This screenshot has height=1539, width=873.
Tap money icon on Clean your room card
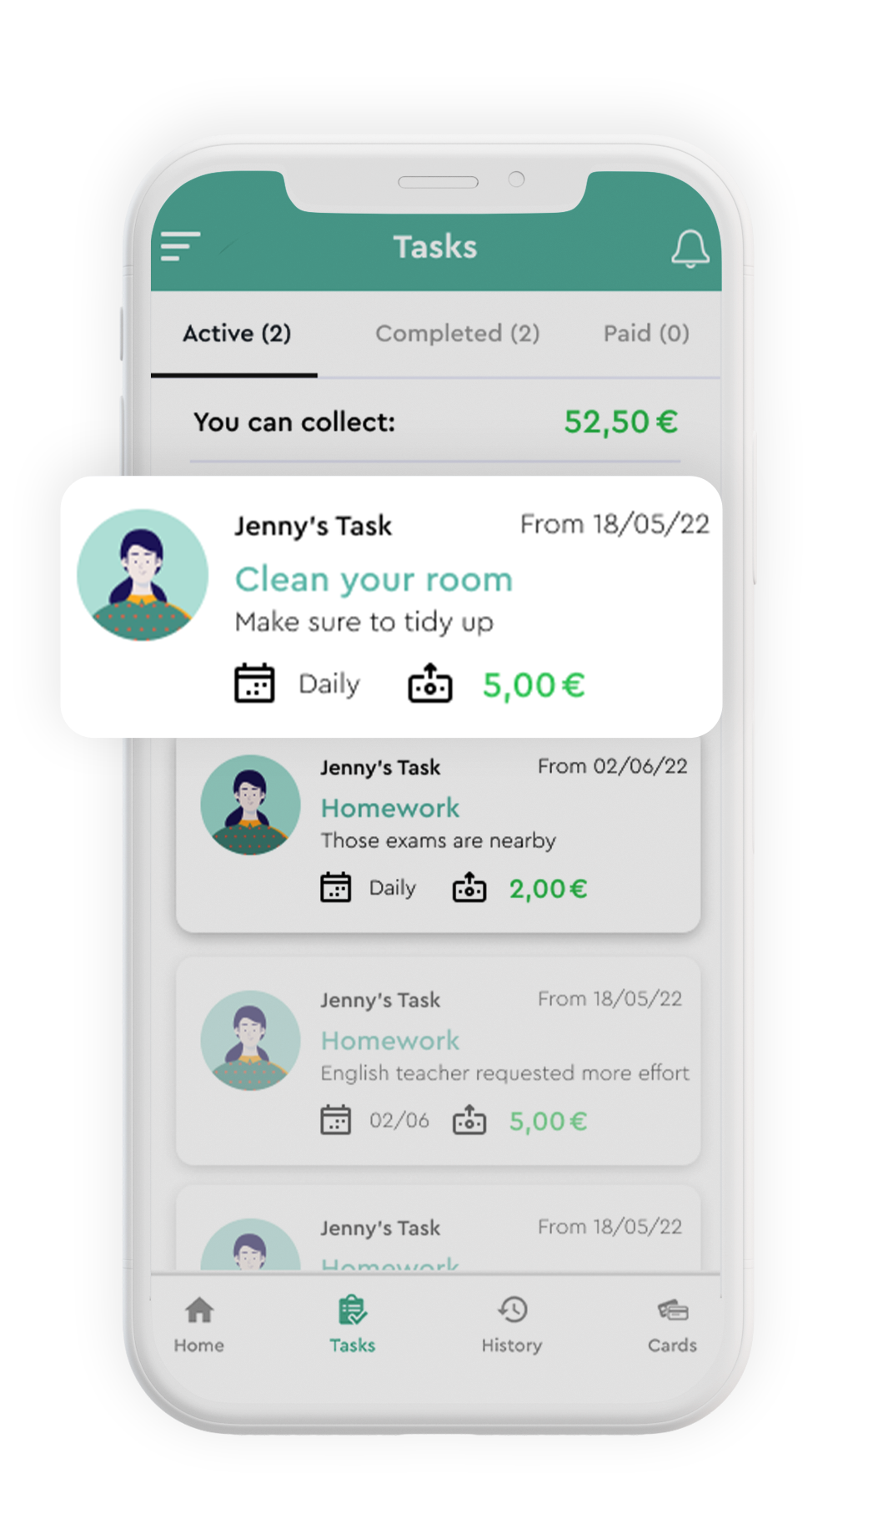pyautogui.click(x=430, y=684)
